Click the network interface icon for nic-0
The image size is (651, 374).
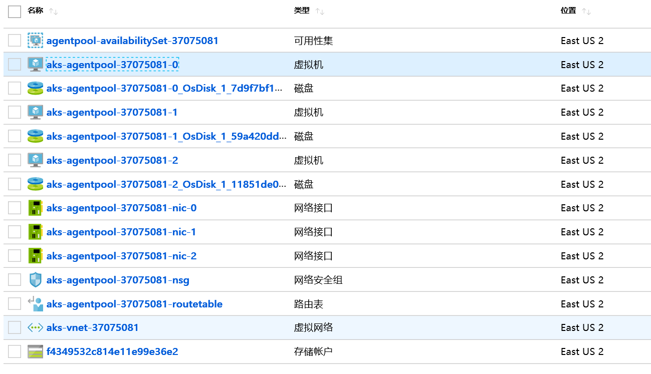click(35, 208)
